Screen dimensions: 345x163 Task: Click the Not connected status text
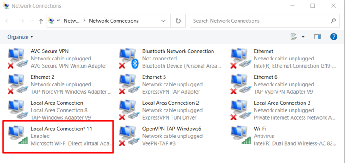tap(159, 59)
